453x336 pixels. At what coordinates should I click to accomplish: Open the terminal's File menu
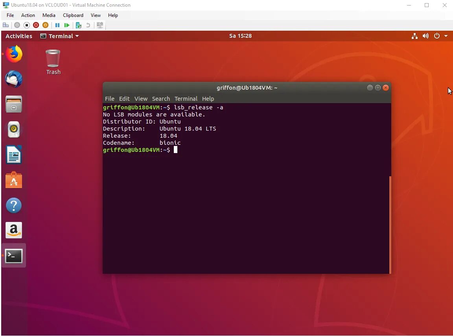click(x=109, y=99)
